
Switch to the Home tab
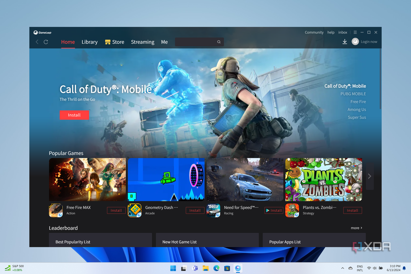[68, 42]
